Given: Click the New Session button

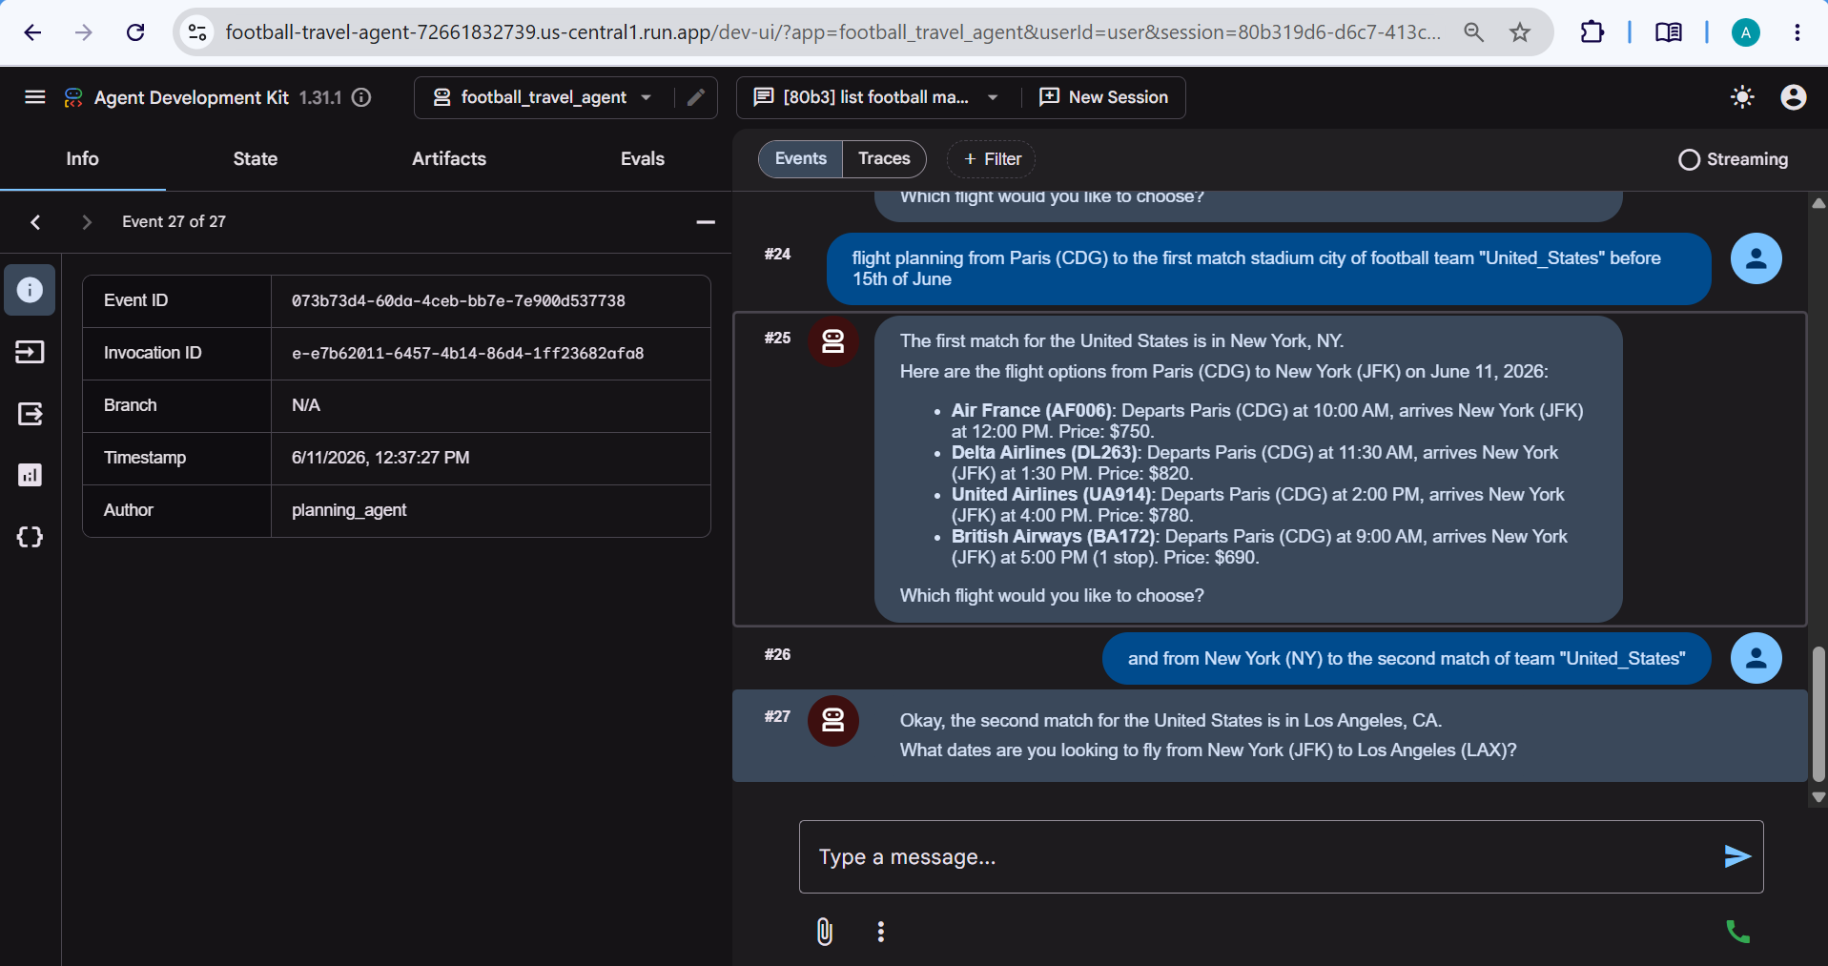Looking at the screenshot, I should click(x=1104, y=97).
